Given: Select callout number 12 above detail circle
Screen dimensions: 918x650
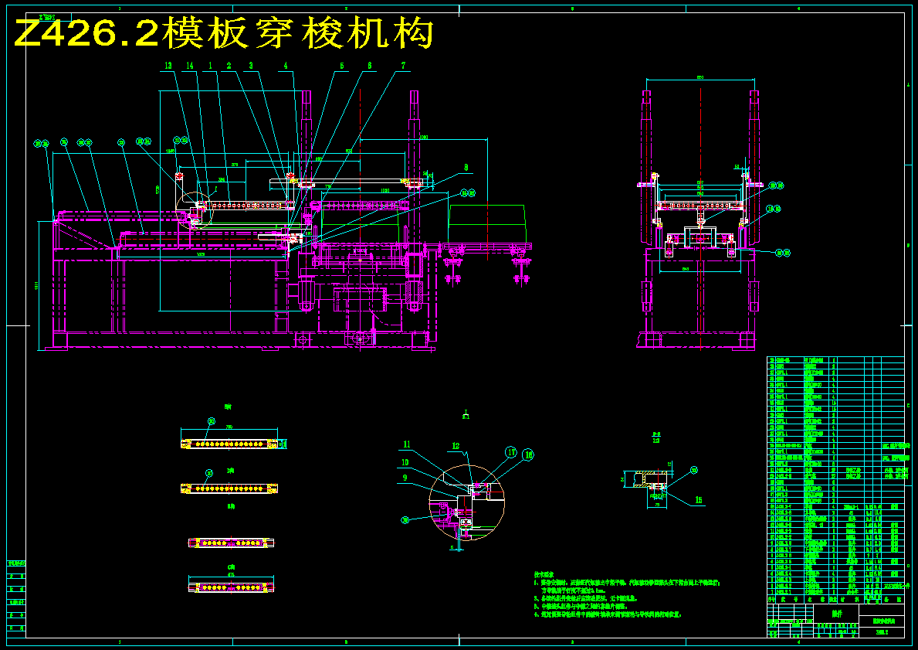Looking at the screenshot, I should tap(456, 447).
